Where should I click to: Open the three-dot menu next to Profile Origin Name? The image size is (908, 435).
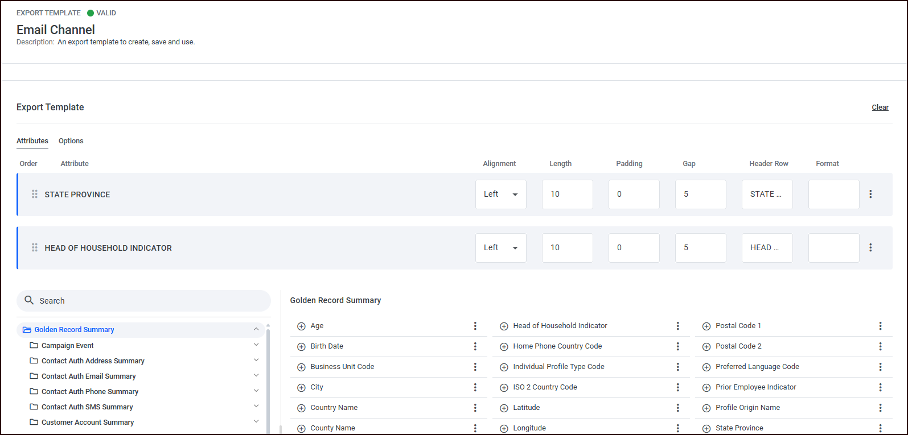click(x=880, y=408)
